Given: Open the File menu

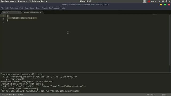Looking at the screenshot, I should (x=2, y=8).
